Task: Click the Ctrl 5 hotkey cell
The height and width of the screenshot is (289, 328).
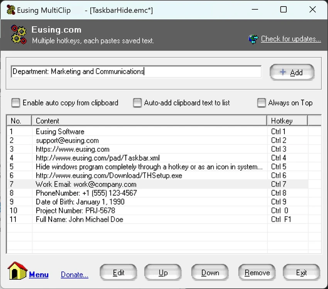Action: [287, 167]
